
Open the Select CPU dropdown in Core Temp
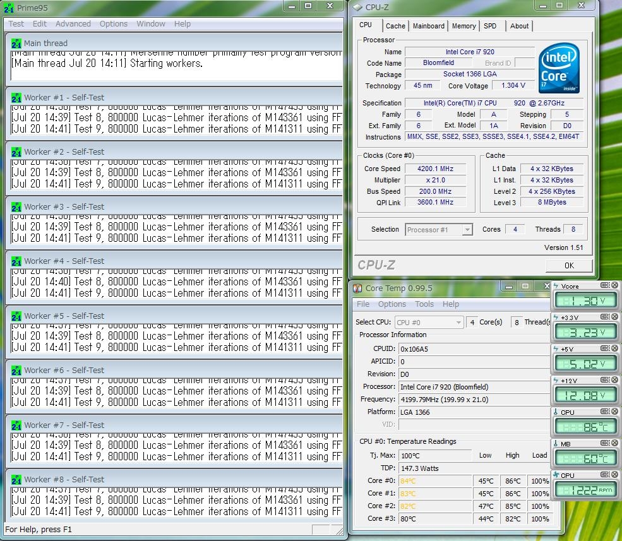tap(458, 323)
